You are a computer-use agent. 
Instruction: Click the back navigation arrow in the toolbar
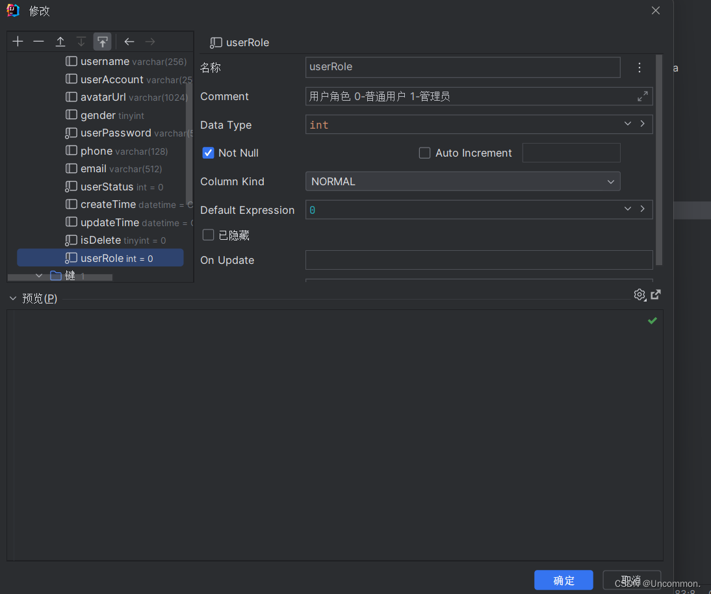click(129, 41)
